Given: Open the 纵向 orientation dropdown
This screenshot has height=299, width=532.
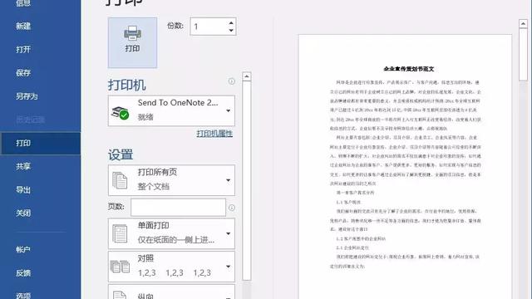Looking at the screenshot, I should click(171, 292).
